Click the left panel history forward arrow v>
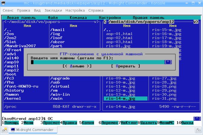Viewport: 203px width, 135px height. pos(96,22)
